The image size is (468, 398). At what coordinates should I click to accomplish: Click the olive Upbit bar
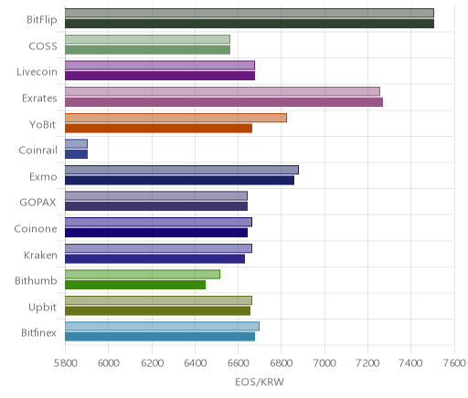157,311
